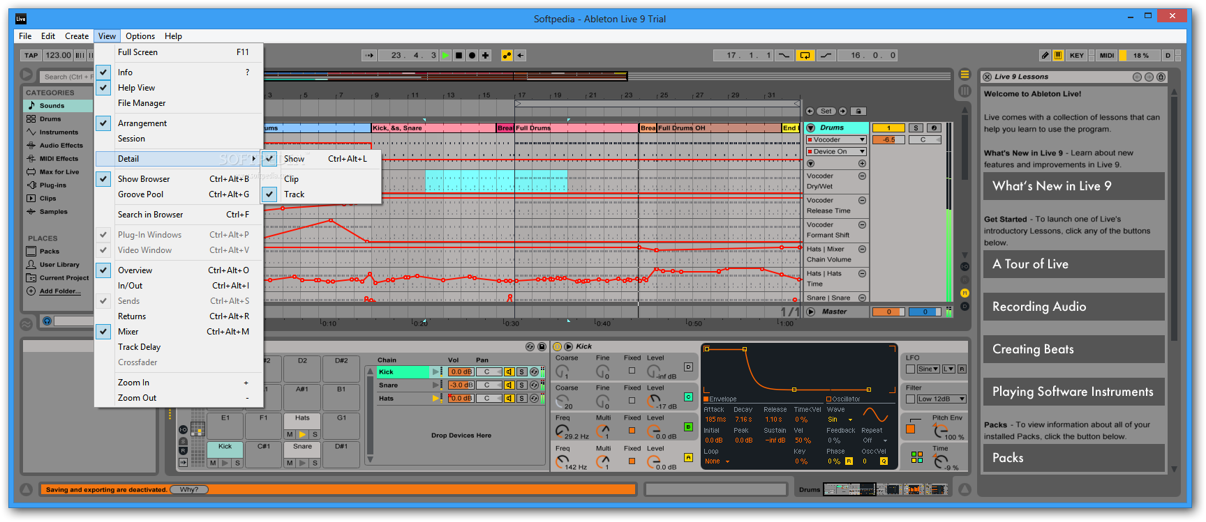Toggle Filter on switch
The height and width of the screenshot is (522, 1206).
(910, 399)
